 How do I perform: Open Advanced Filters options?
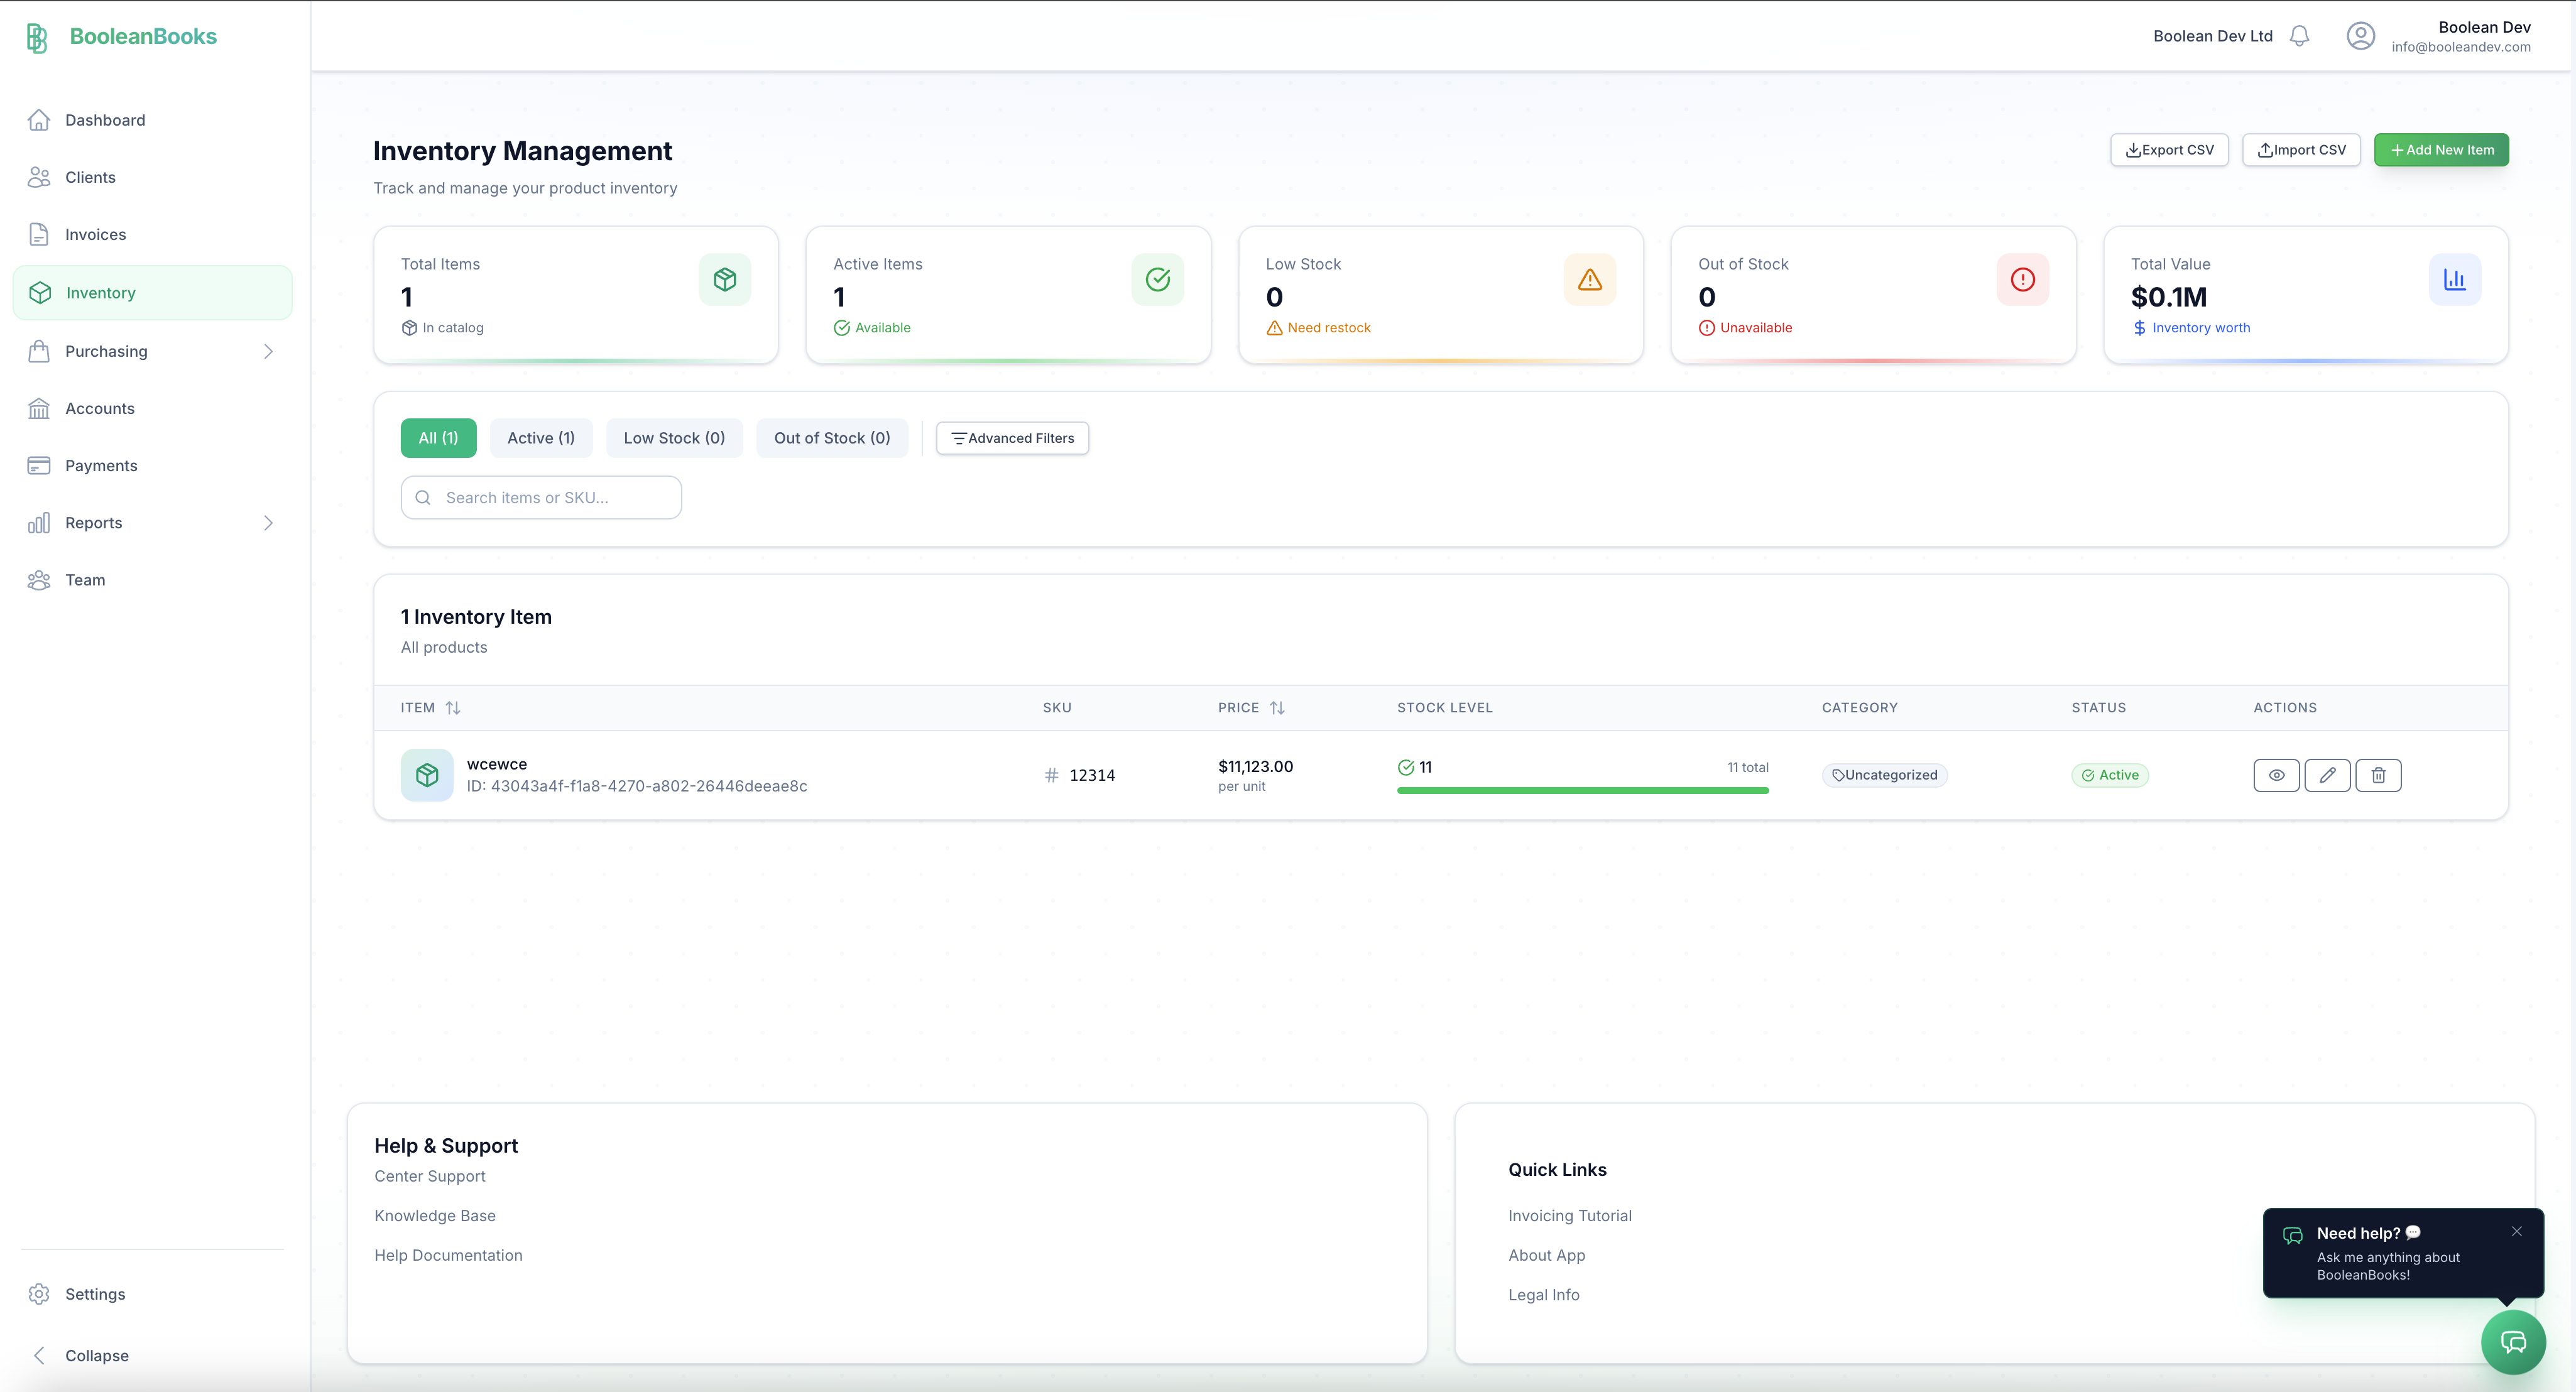pos(1012,438)
